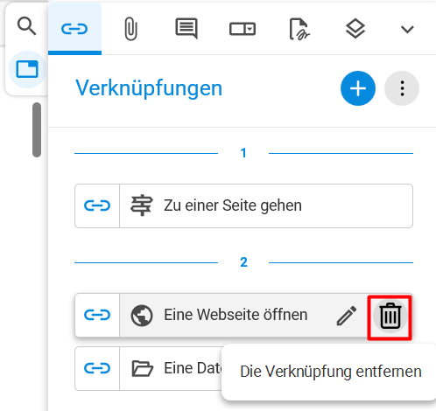436x411 pixels.
Task: Toggle the sidebar panel button
Action: click(27, 69)
